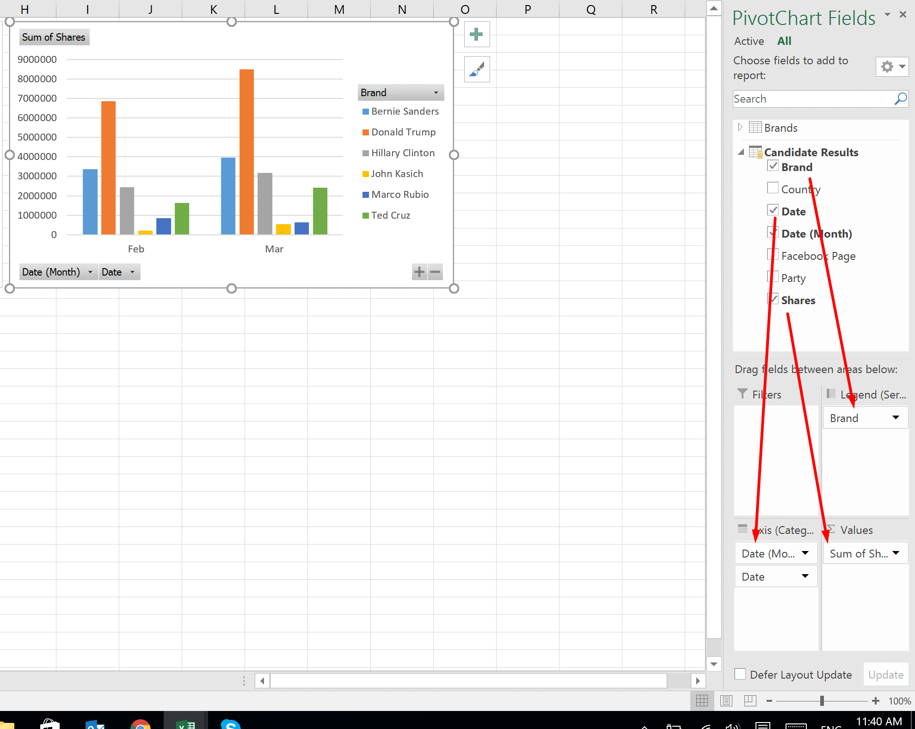
Task: Click the Marco Rubio legend entry
Action: click(396, 195)
